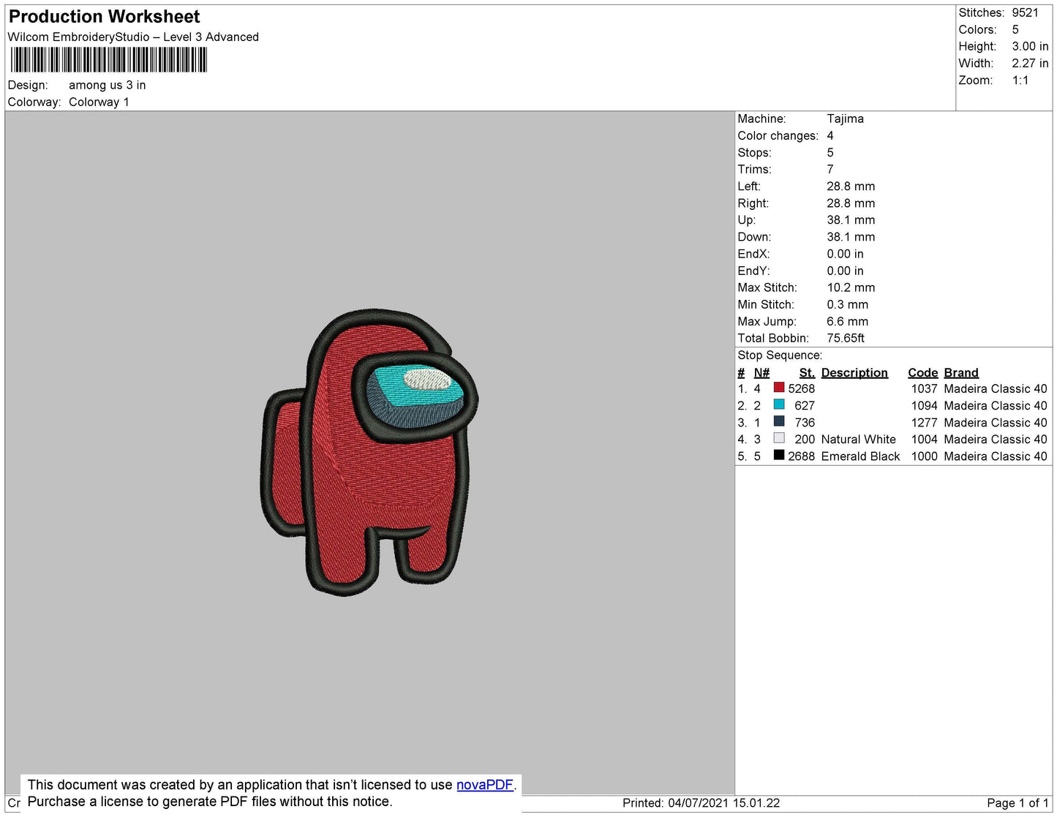Click the Down value "38.1 mm"
The width and height of the screenshot is (1057, 817).
tap(851, 237)
